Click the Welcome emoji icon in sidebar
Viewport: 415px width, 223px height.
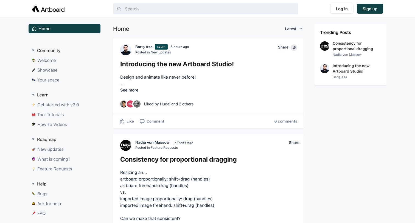[33, 60]
